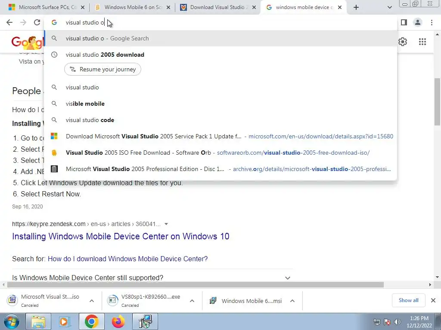441x330 pixels.
Task: Click the Resume your journey button
Action: pyautogui.click(x=102, y=69)
